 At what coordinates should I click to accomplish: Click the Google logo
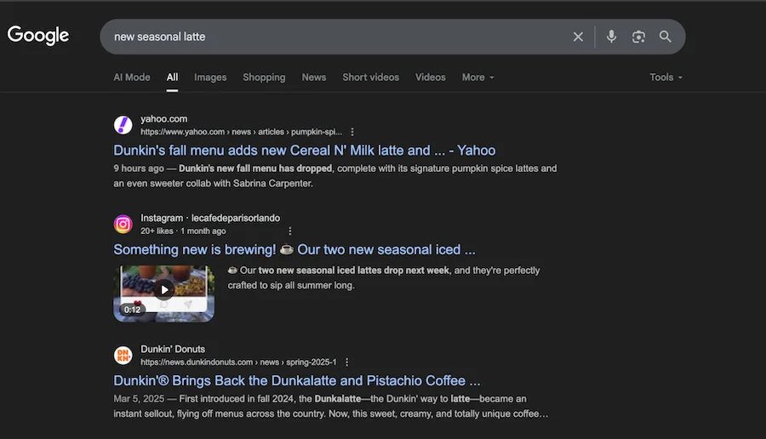point(38,35)
